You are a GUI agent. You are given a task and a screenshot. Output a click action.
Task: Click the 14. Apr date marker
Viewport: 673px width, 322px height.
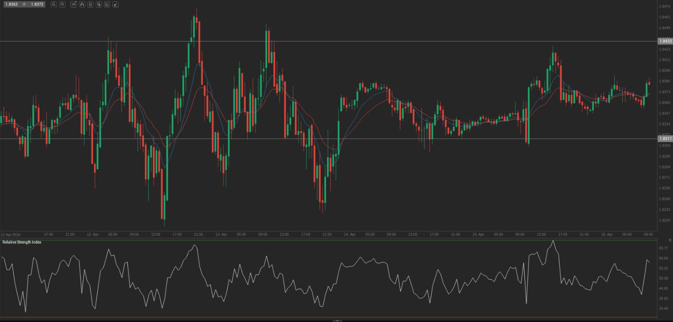coord(350,234)
